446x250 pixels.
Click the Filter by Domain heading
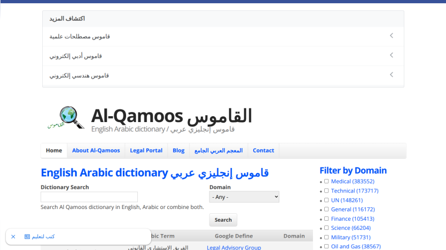353,171
